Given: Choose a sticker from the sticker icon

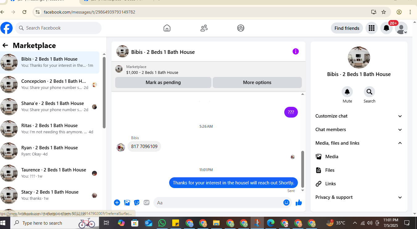Looking at the screenshot, I should pos(137,203).
